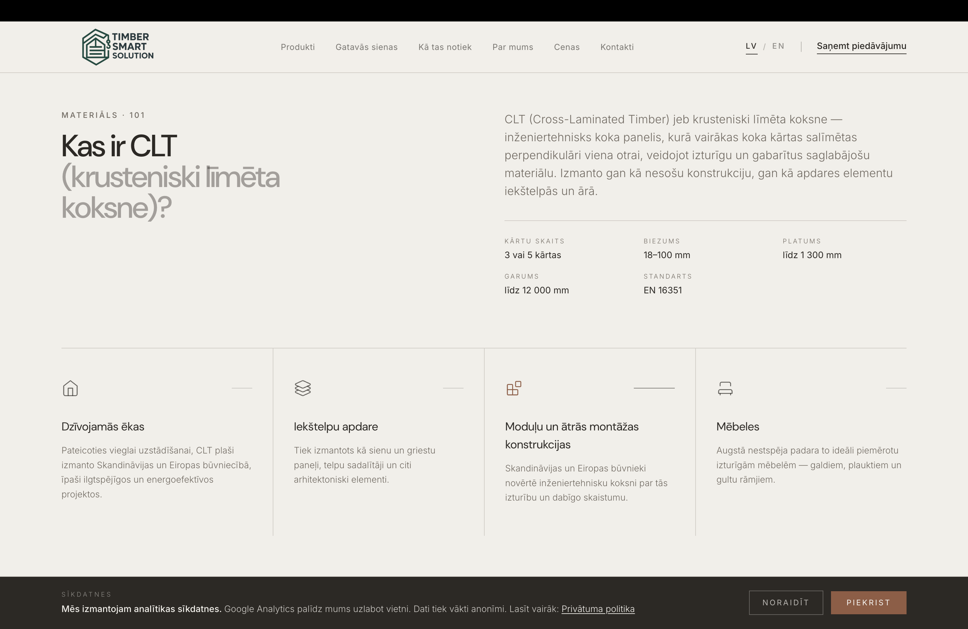Navigate to Par mums
968x629 pixels.
point(512,47)
